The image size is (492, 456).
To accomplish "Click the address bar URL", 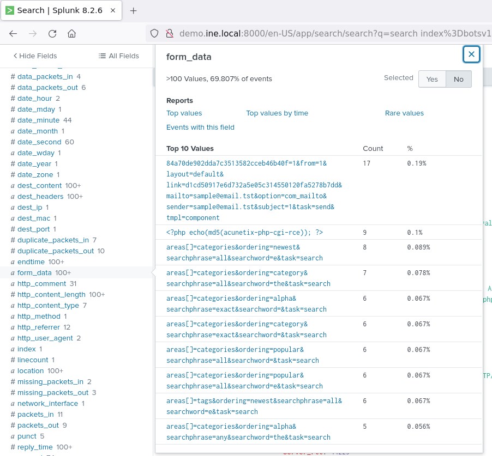I will click(334, 34).
